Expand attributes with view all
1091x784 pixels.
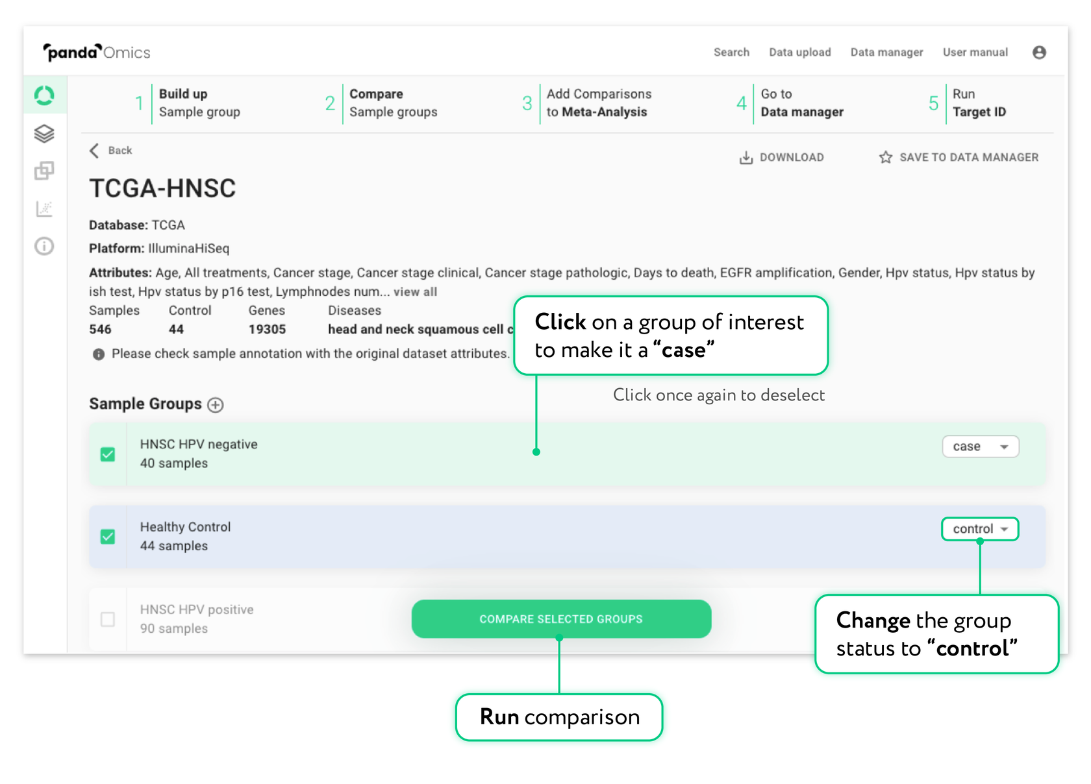(x=415, y=292)
